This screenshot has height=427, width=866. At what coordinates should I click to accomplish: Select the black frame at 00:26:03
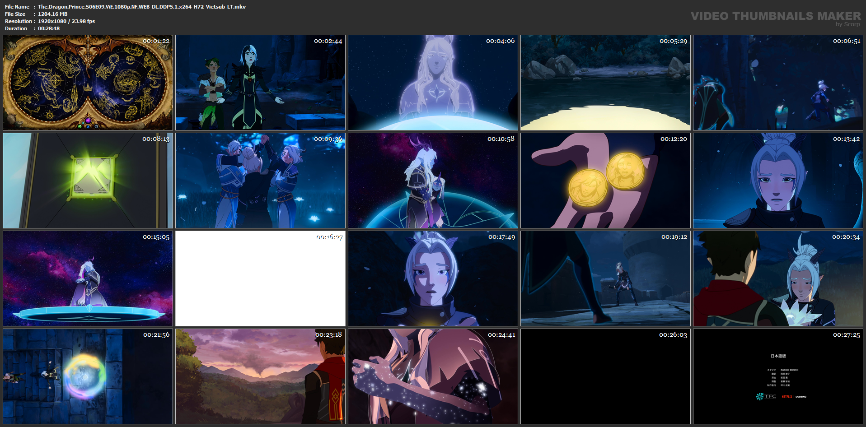click(606, 376)
